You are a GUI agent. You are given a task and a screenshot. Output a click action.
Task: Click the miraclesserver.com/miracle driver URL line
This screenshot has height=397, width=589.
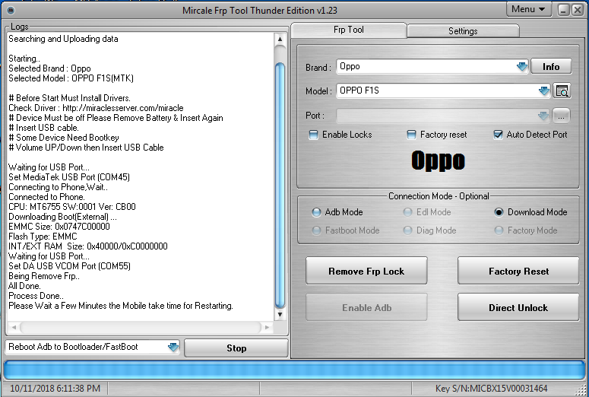pyautogui.click(x=96, y=108)
